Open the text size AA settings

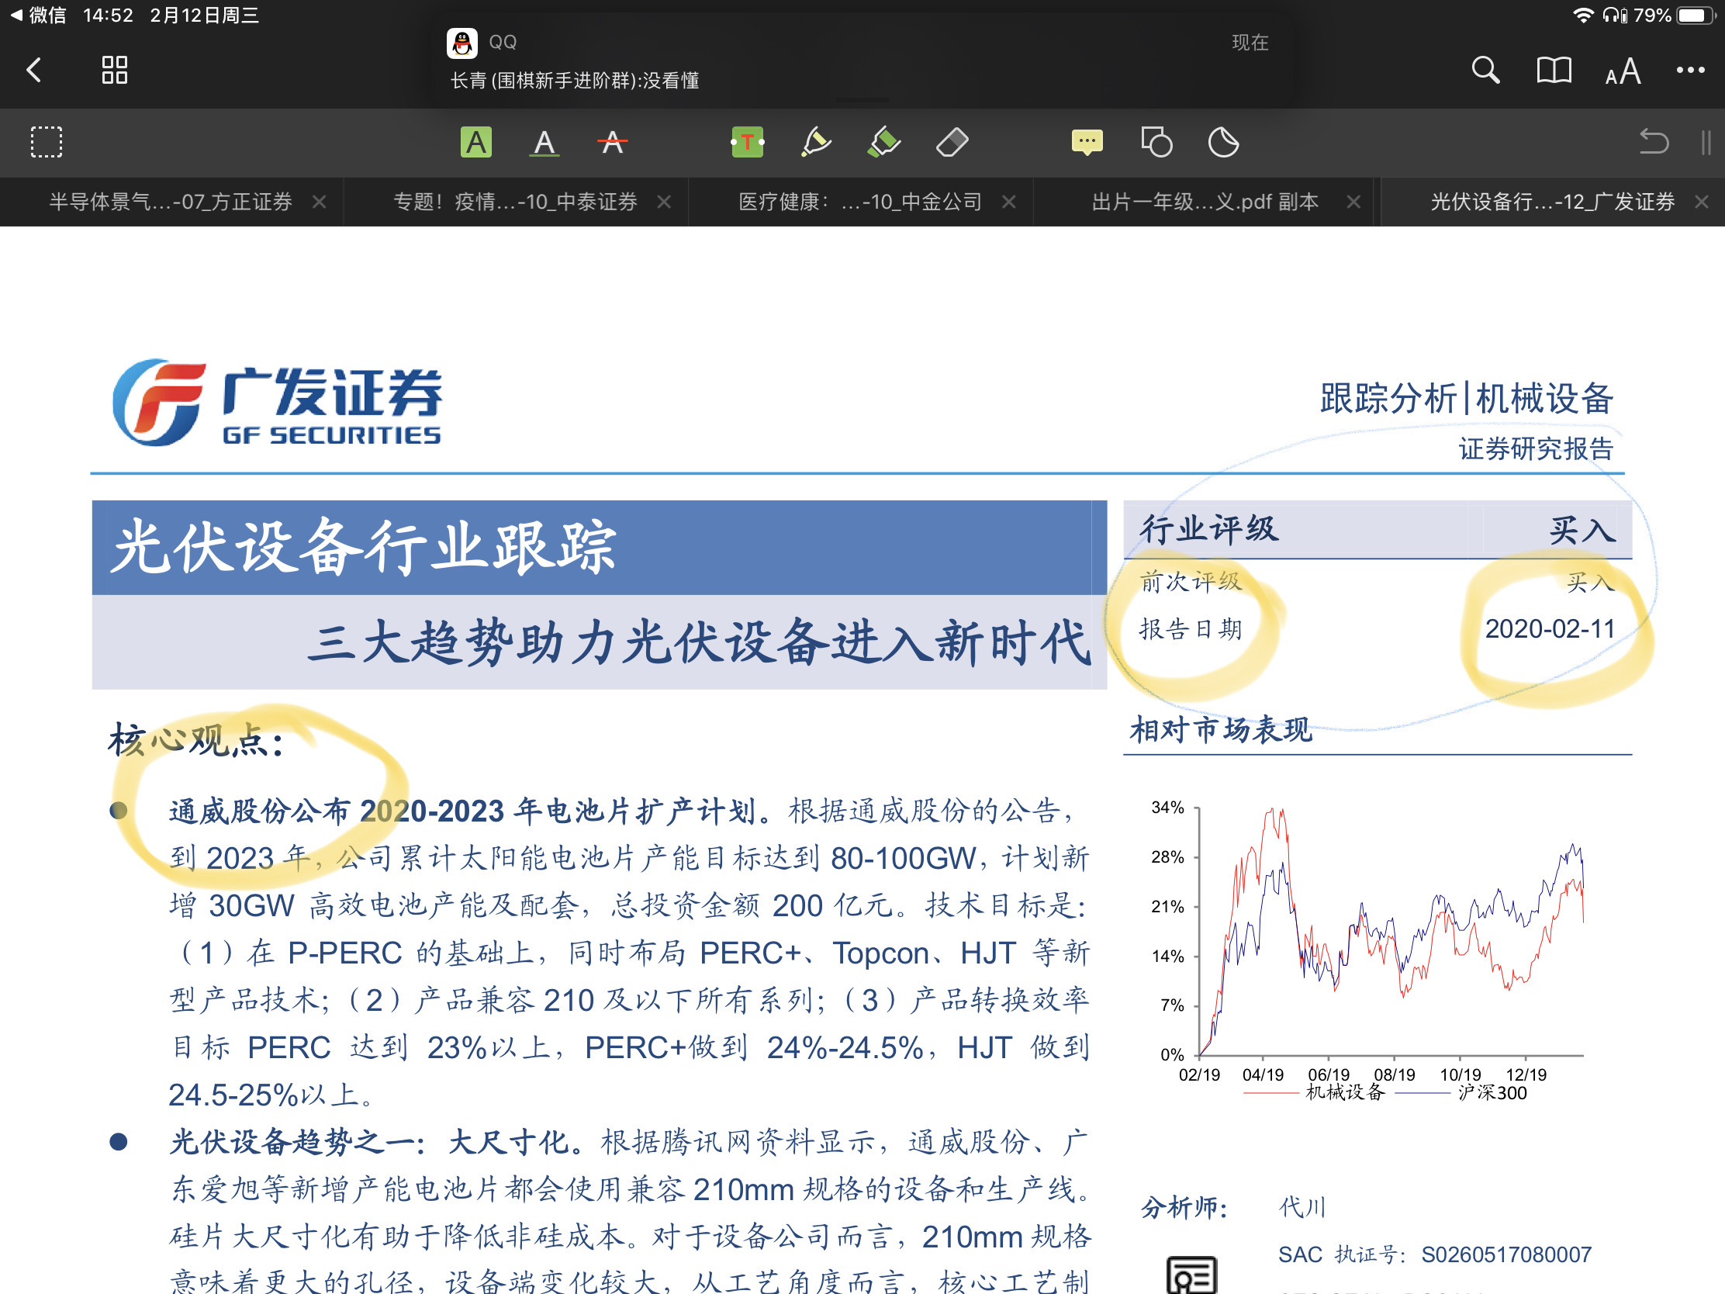point(1622,71)
